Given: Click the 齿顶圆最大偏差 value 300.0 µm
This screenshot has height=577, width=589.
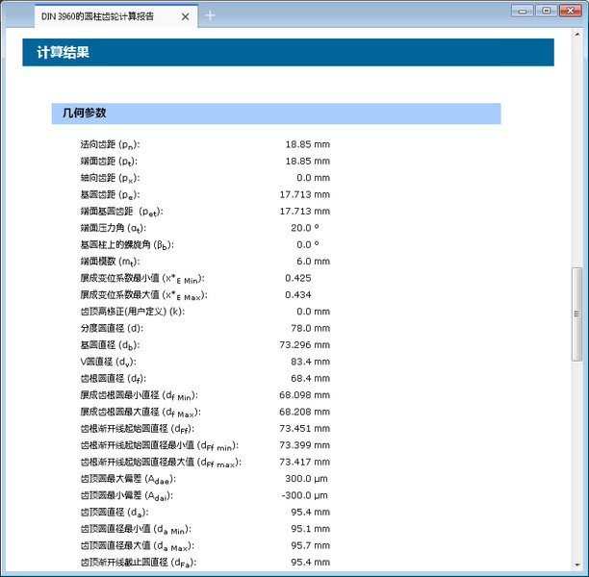Looking at the screenshot, I should point(307,478).
